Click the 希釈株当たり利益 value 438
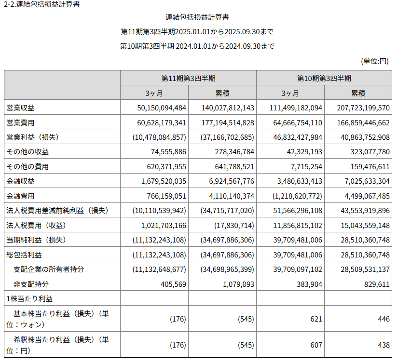The height and width of the screenshot is (363, 398). pos(383,346)
